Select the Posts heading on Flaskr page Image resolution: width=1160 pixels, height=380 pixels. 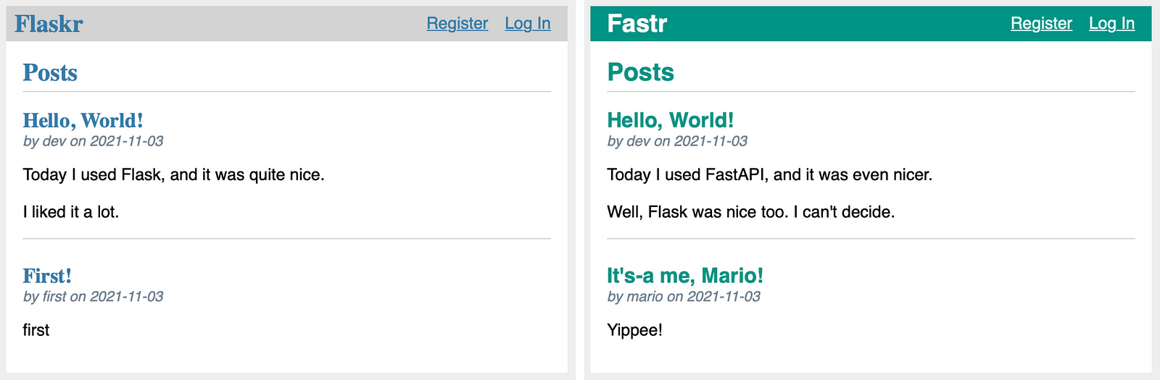[50, 72]
